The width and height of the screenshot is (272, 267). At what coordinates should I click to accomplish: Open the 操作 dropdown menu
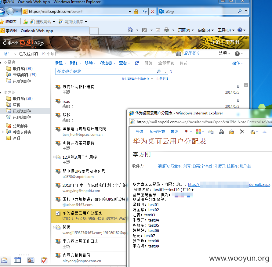tap(237, 63)
